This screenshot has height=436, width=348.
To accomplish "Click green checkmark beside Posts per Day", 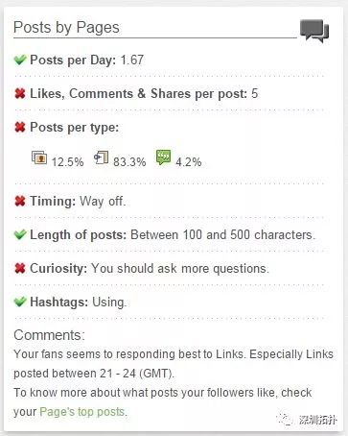I will [x=20, y=60].
